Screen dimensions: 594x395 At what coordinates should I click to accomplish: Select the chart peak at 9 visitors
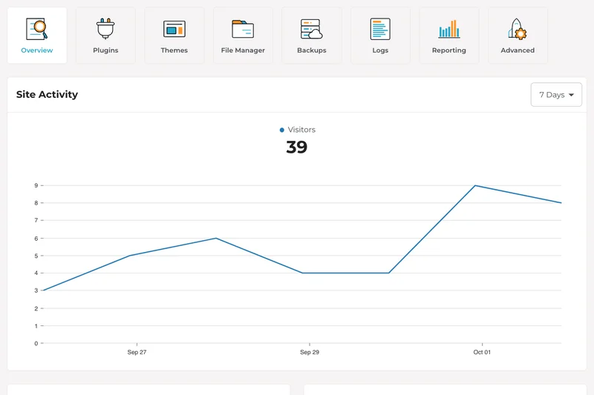coord(475,185)
